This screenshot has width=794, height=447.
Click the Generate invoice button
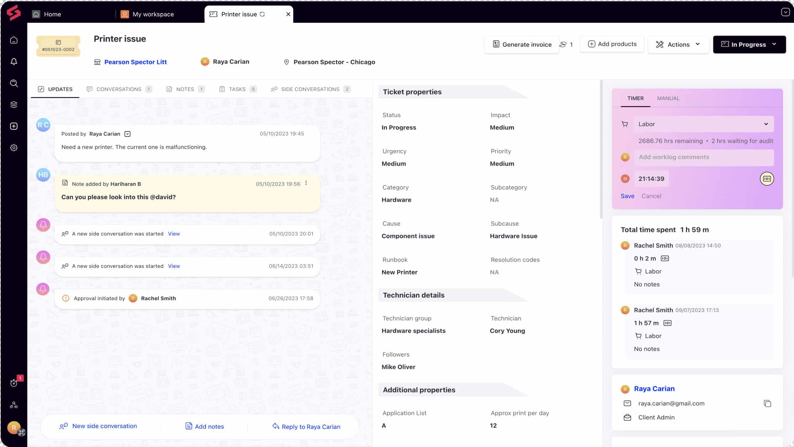tap(522, 44)
